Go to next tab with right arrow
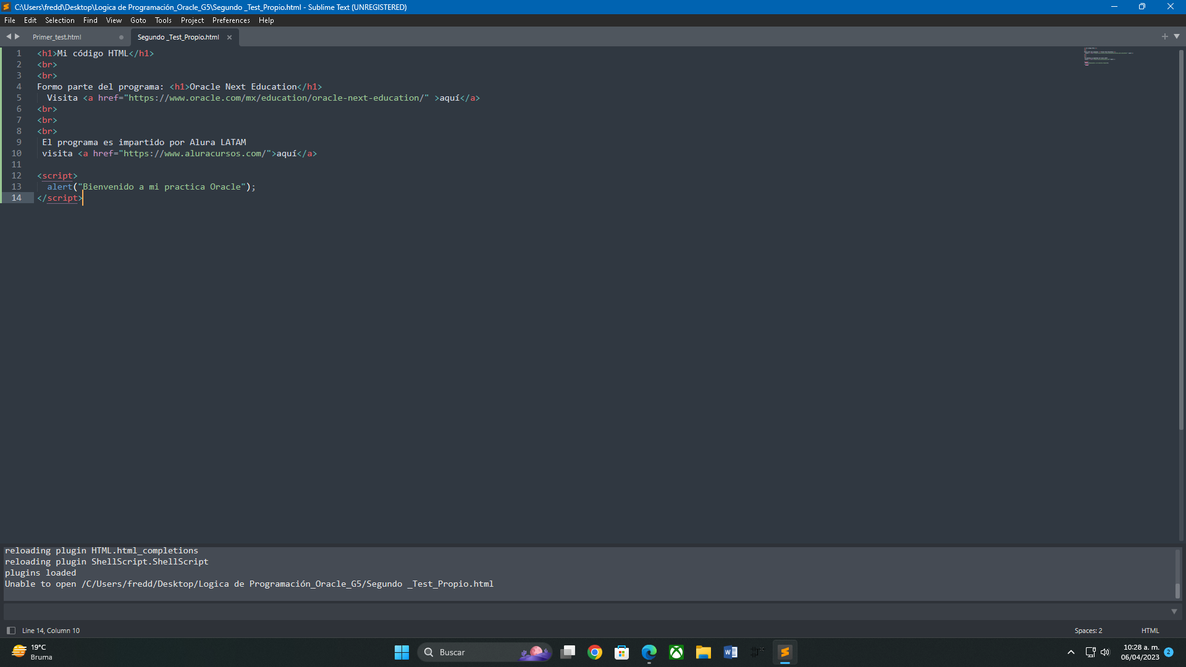This screenshot has width=1186, height=667. [x=17, y=36]
